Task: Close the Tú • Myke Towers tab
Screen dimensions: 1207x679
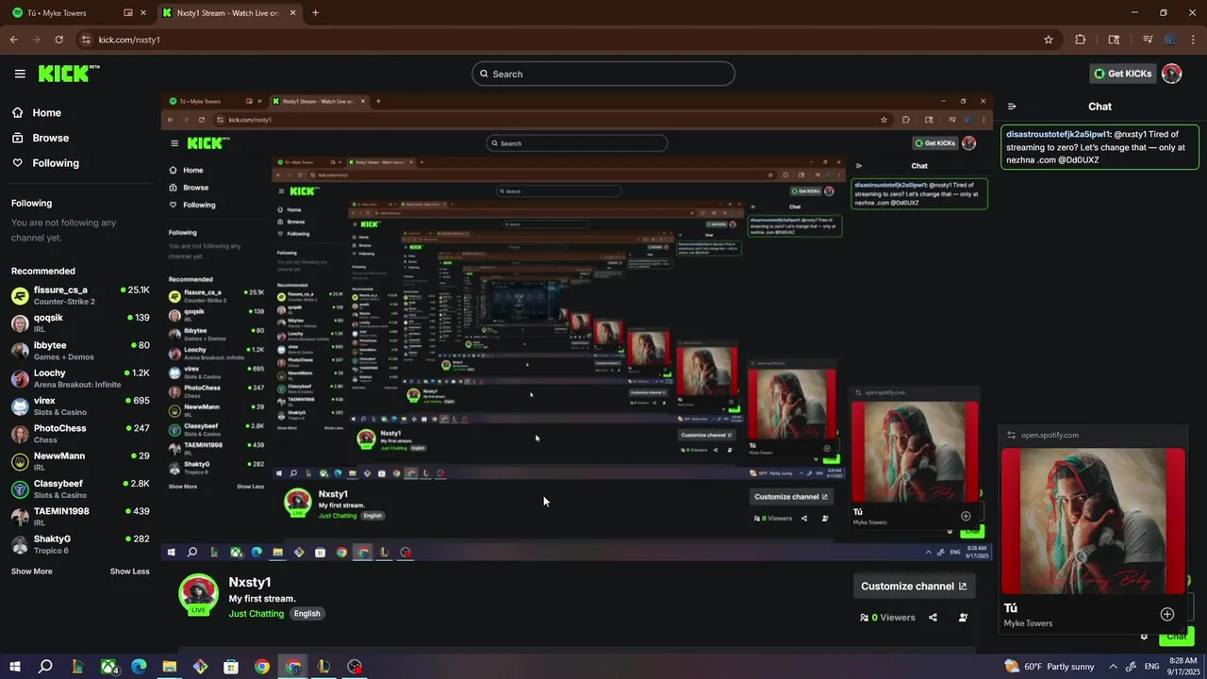Action: [x=143, y=13]
